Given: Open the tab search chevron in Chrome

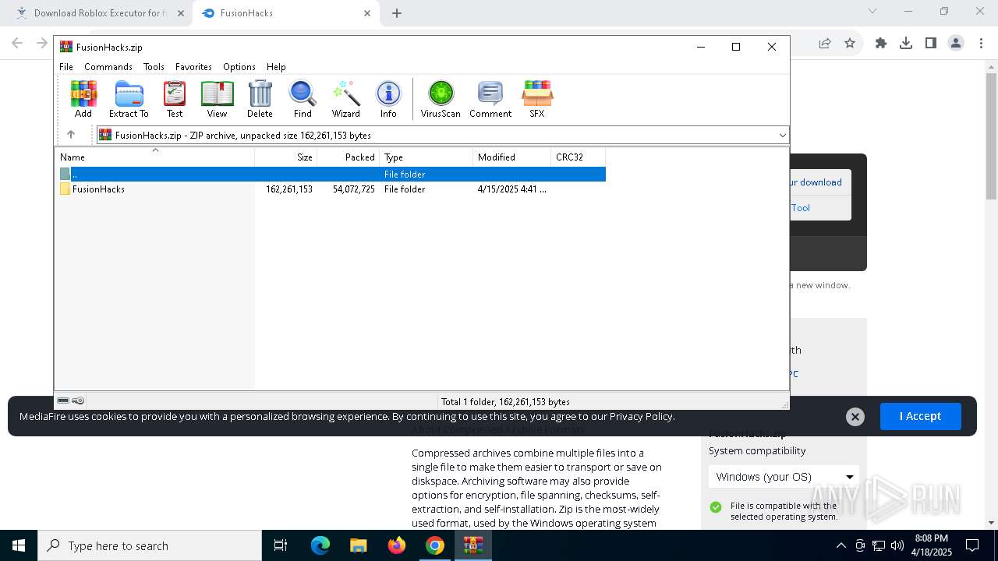Looking at the screenshot, I should tap(872, 11).
